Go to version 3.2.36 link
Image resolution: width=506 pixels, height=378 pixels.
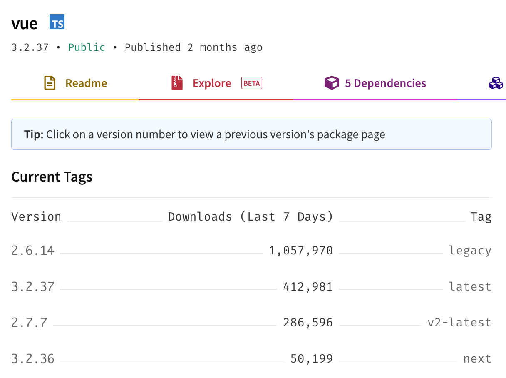point(33,359)
